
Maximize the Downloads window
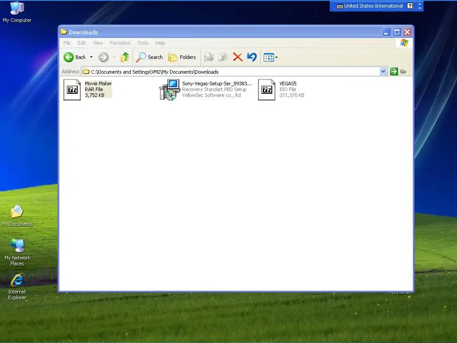[397, 32]
